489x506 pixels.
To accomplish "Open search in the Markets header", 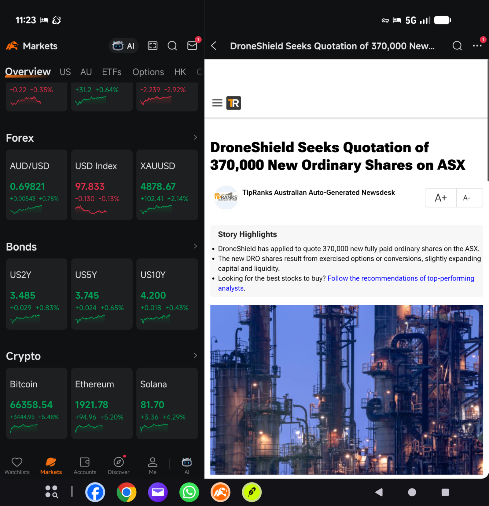I will 172,46.
